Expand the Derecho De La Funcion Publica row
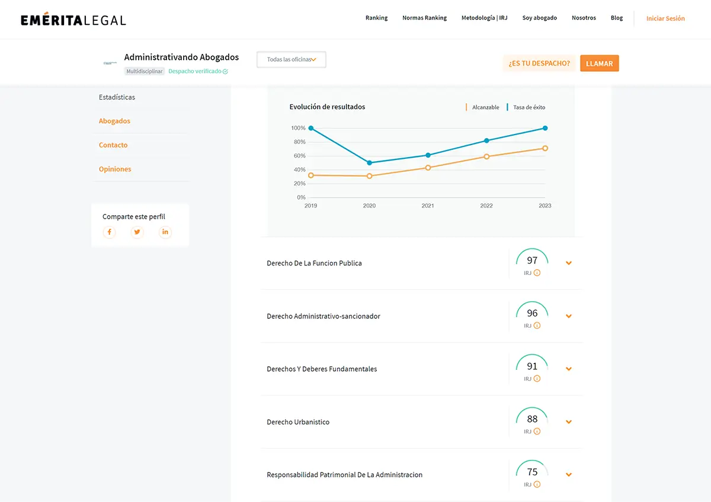 coord(569,263)
